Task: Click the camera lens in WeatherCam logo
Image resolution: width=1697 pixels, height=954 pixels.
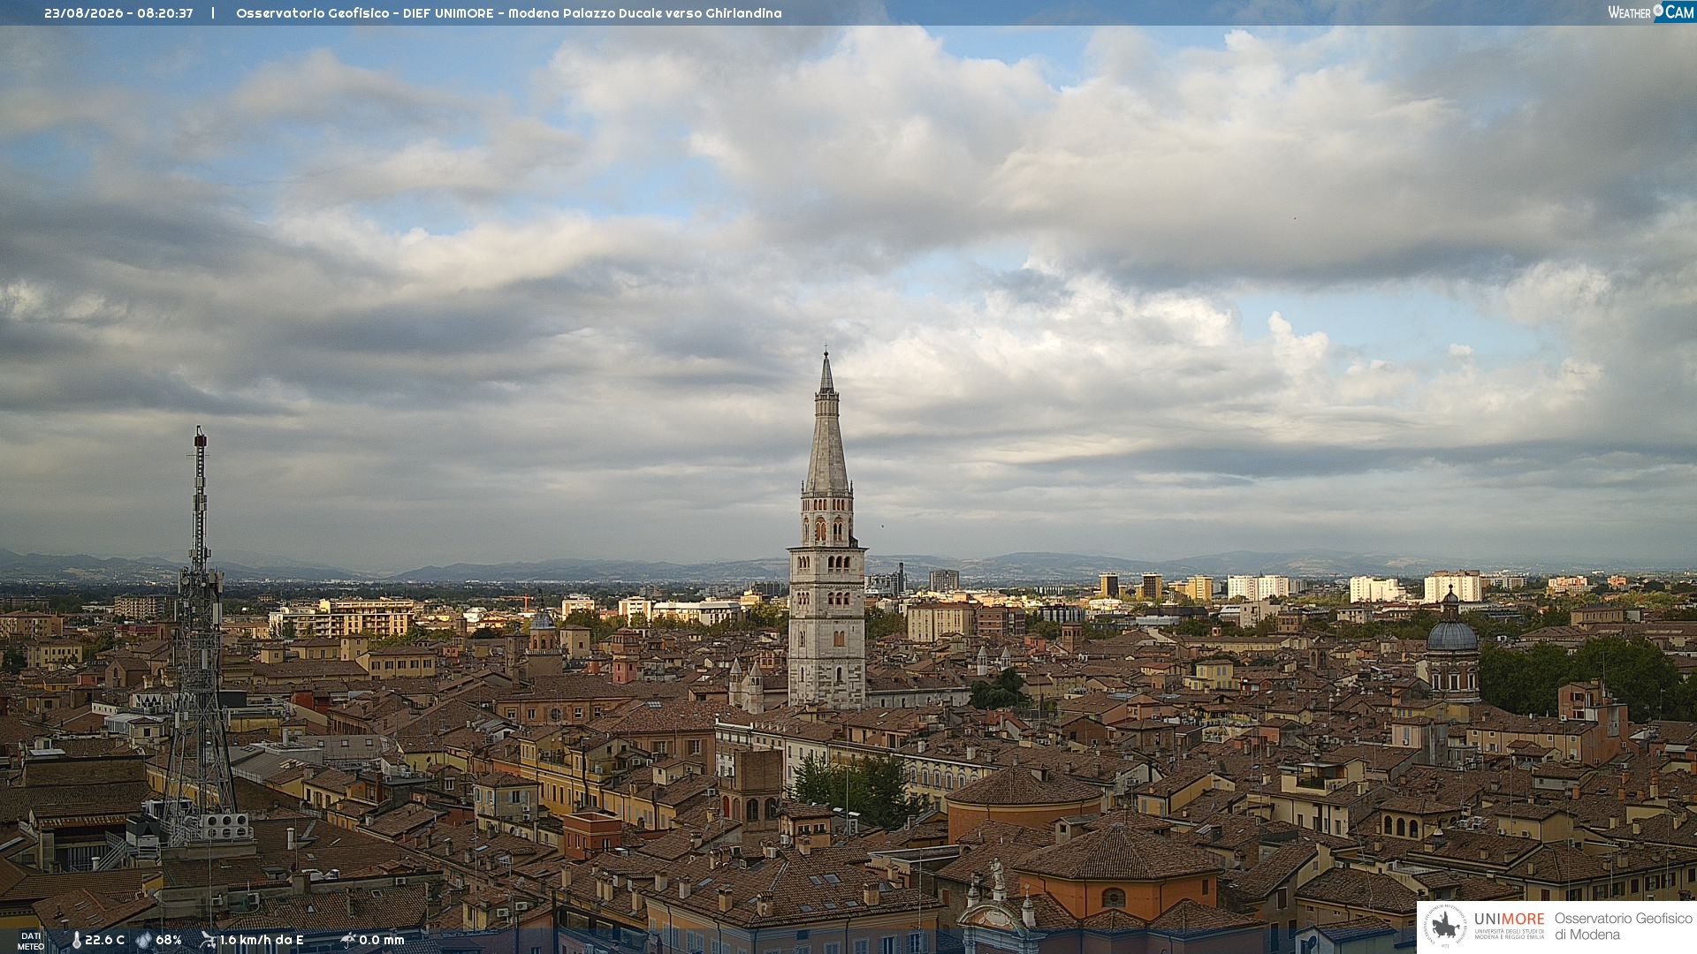Action: 1659,10
